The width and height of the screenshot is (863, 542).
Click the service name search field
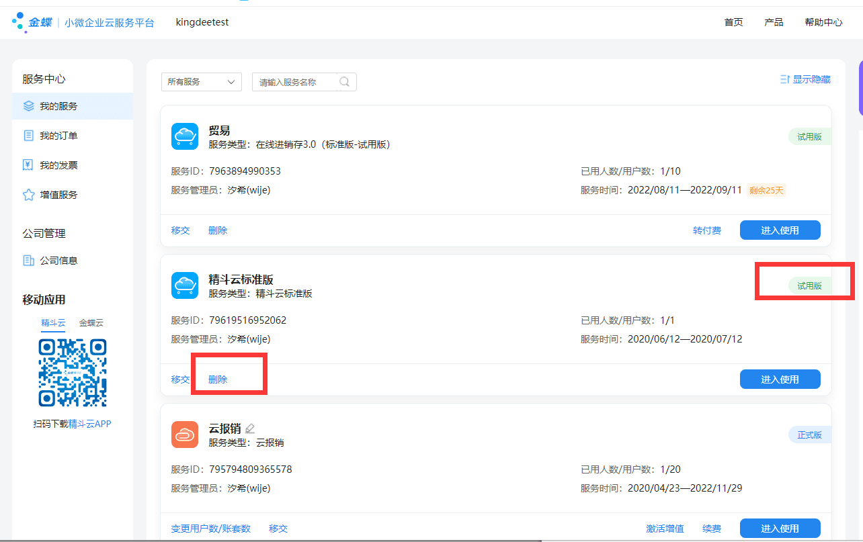(x=304, y=82)
